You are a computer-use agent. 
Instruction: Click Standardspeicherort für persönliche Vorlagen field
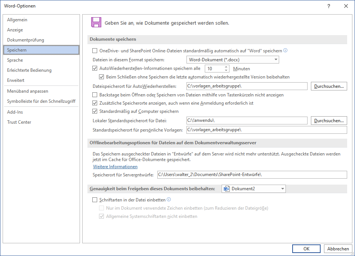(266, 130)
